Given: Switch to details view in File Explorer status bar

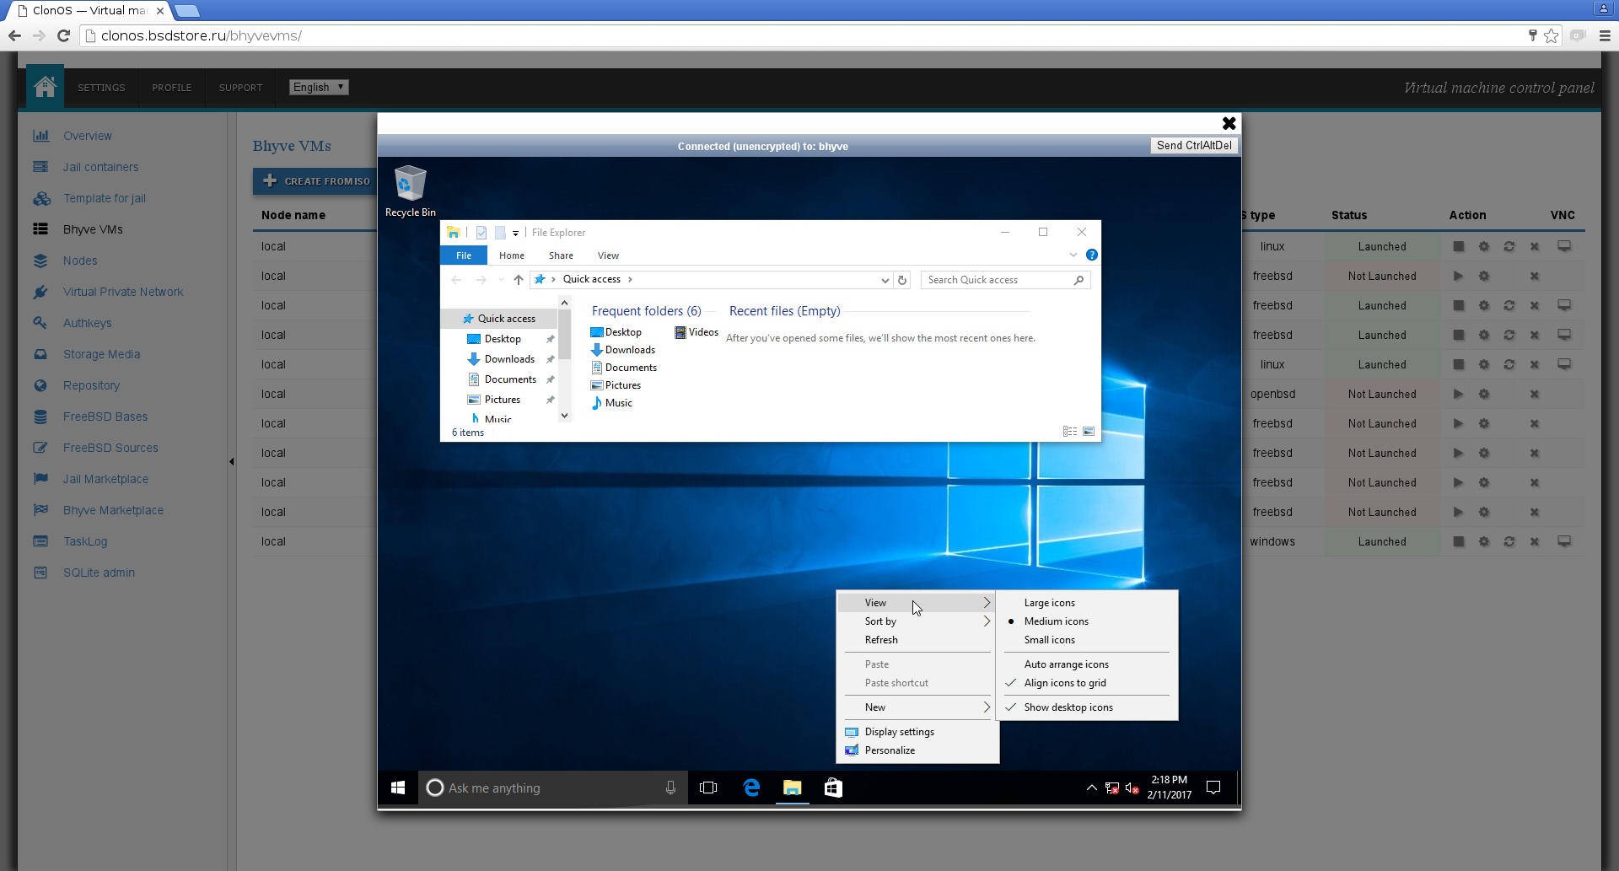Looking at the screenshot, I should [x=1070, y=432].
